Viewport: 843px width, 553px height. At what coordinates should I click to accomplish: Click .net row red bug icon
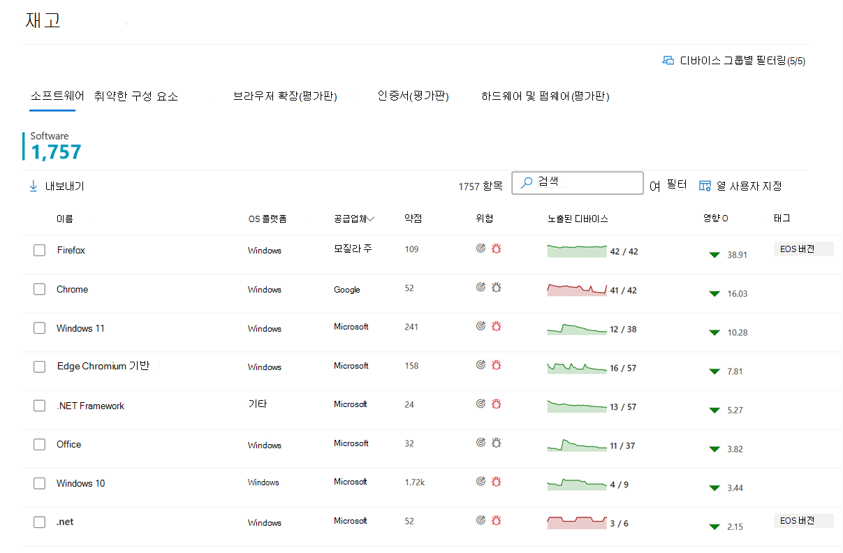coord(497,519)
